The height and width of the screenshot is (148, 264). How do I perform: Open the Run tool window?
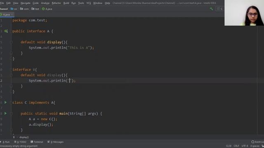pos(5,142)
